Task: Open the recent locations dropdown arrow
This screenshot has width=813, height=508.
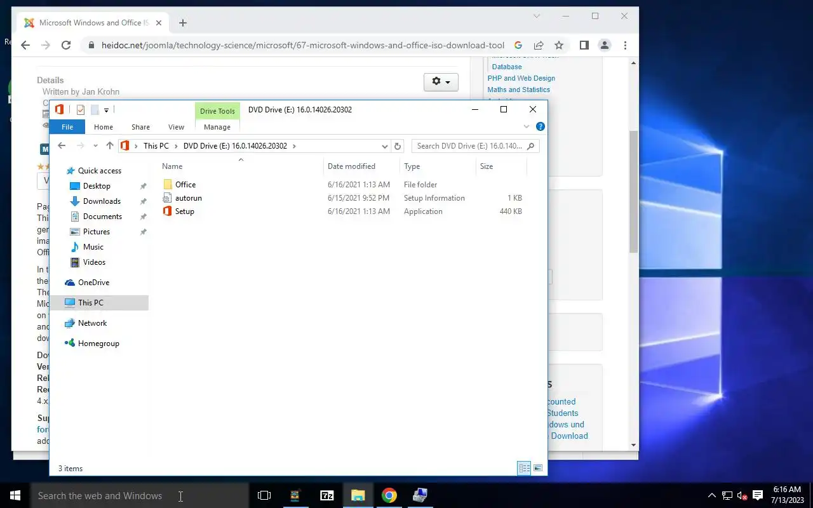Action: point(95,146)
